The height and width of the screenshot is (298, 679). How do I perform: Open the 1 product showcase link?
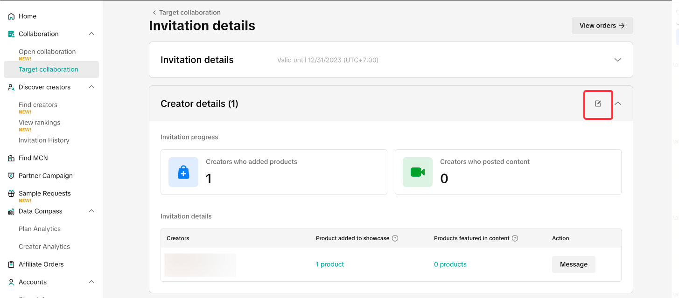(x=330, y=264)
